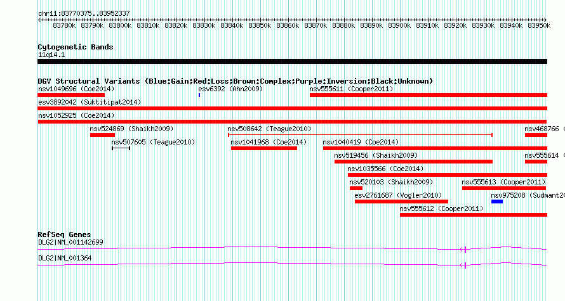Screen dimensions: 565x301
Task: Open the nsv519456 (Shaikh2009) label
Action: click(x=376, y=155)
